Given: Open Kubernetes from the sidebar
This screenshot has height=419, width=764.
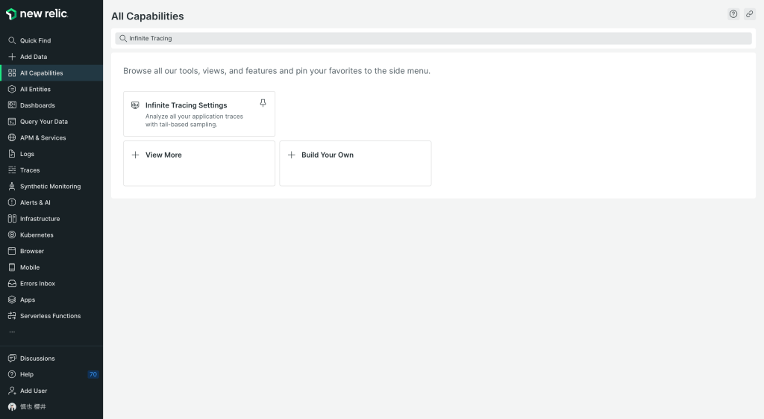Looking at the screenshot, I should (x=37, y=235).
